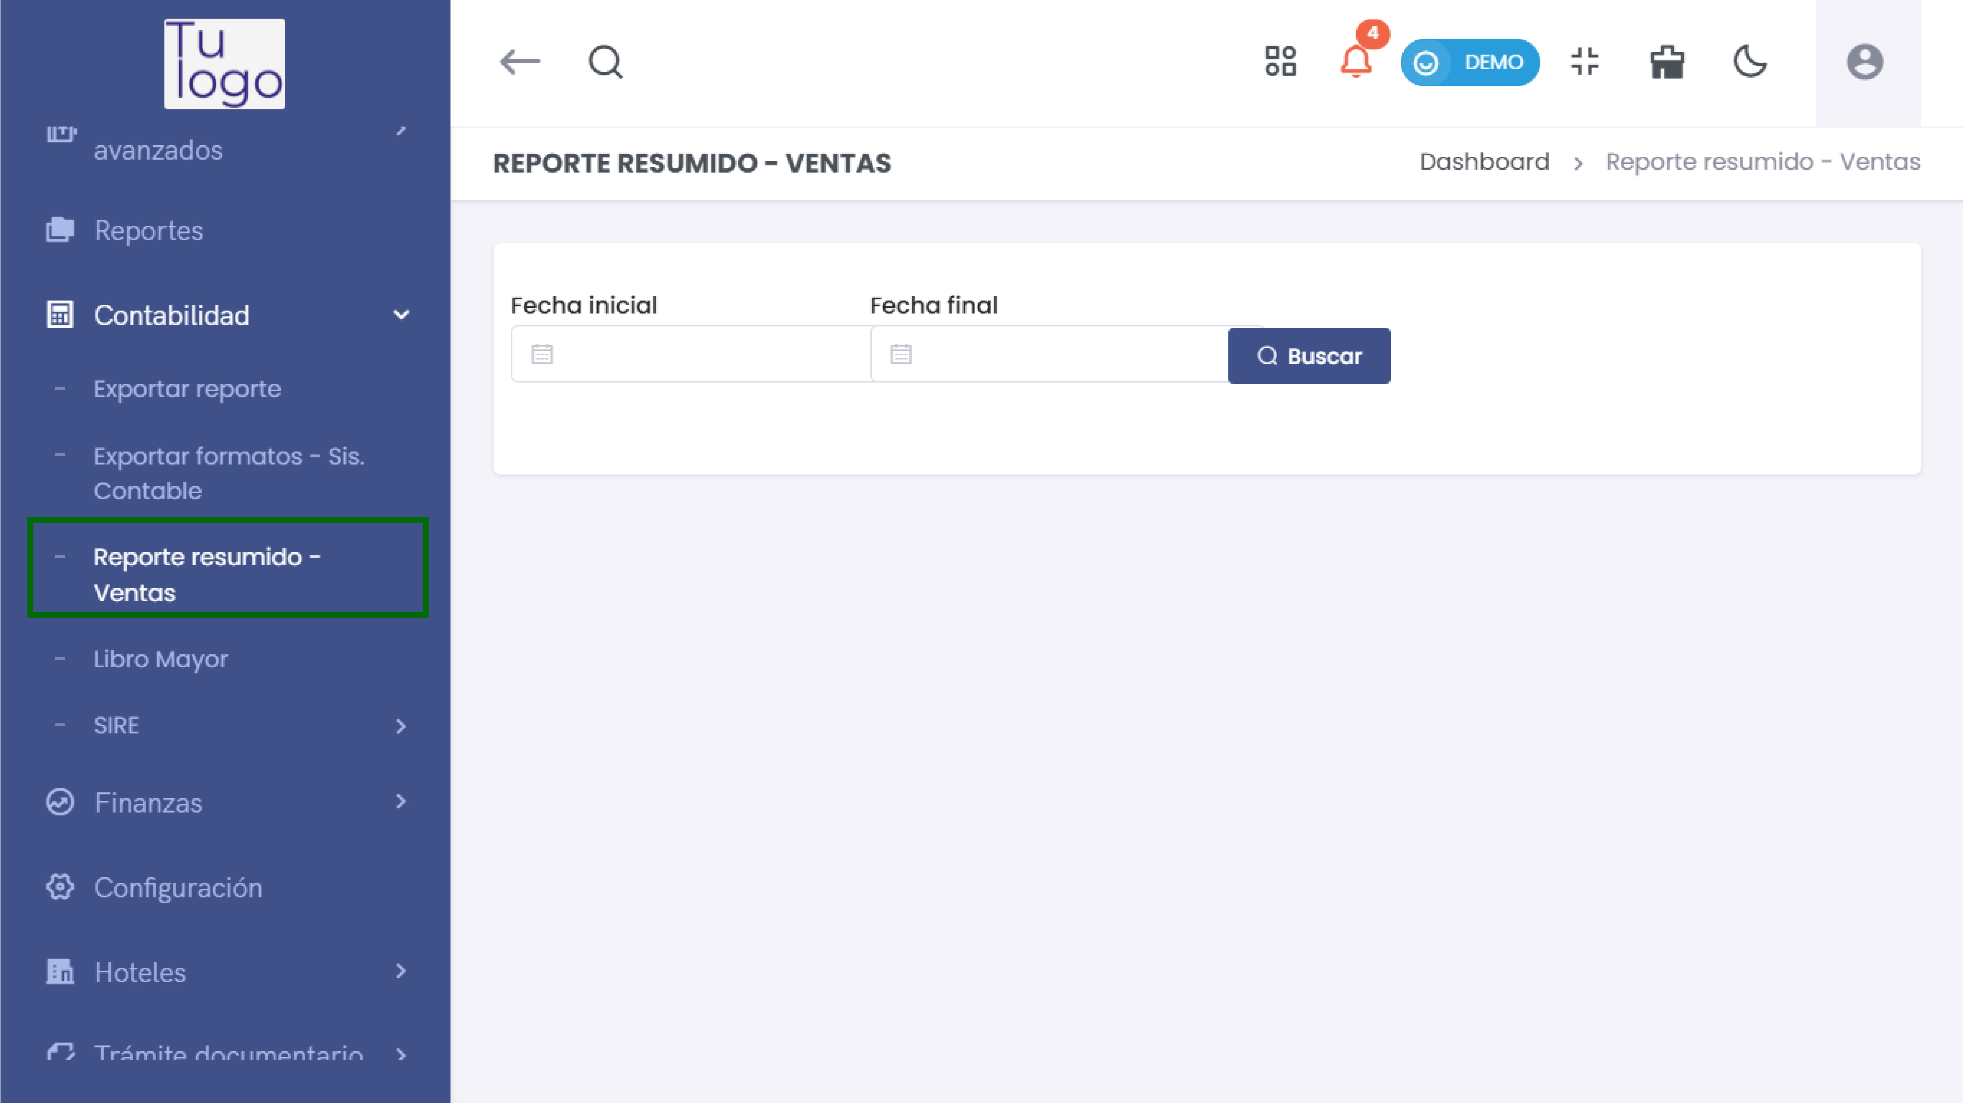Screen dimensions: 1963x1103
Task: Expand the Finanzas menu
Action: pyautogui.click(x=401, y=801)
